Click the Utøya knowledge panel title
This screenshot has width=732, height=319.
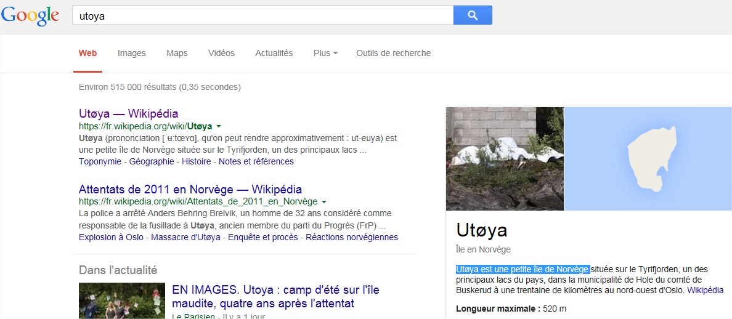click(x=482, y=230)
